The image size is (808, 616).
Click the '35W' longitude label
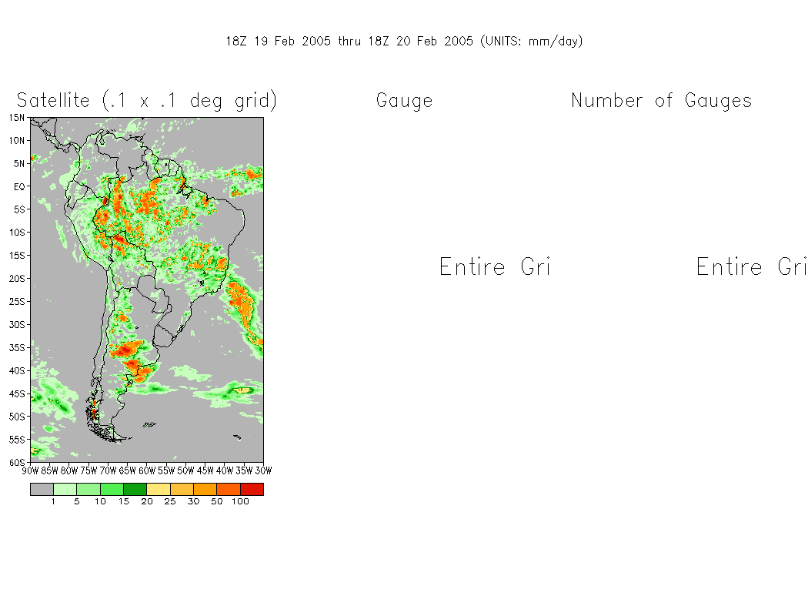[244, 470]
